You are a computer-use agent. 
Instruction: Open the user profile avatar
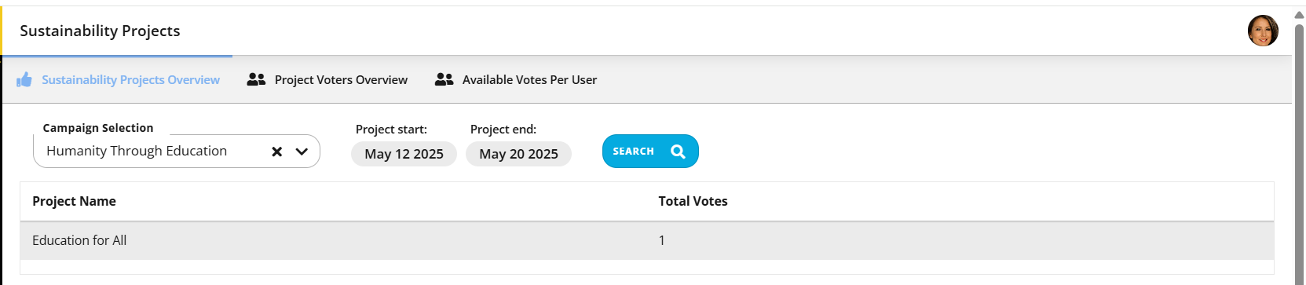1263,31
